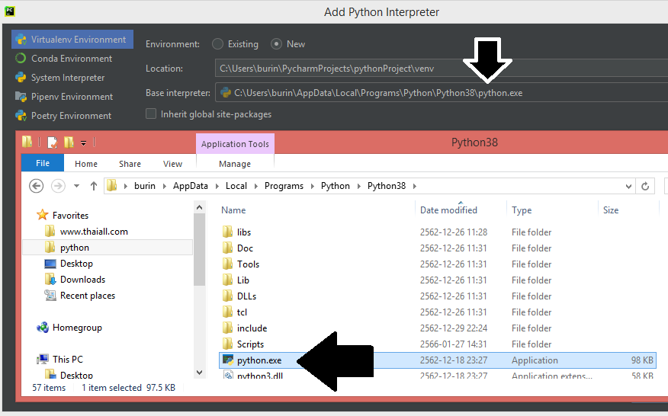Image resolution: width=668 pixels, height=416 pixels.
Task: Click burin in the address breadcrumb
Action: click(145, 186)
